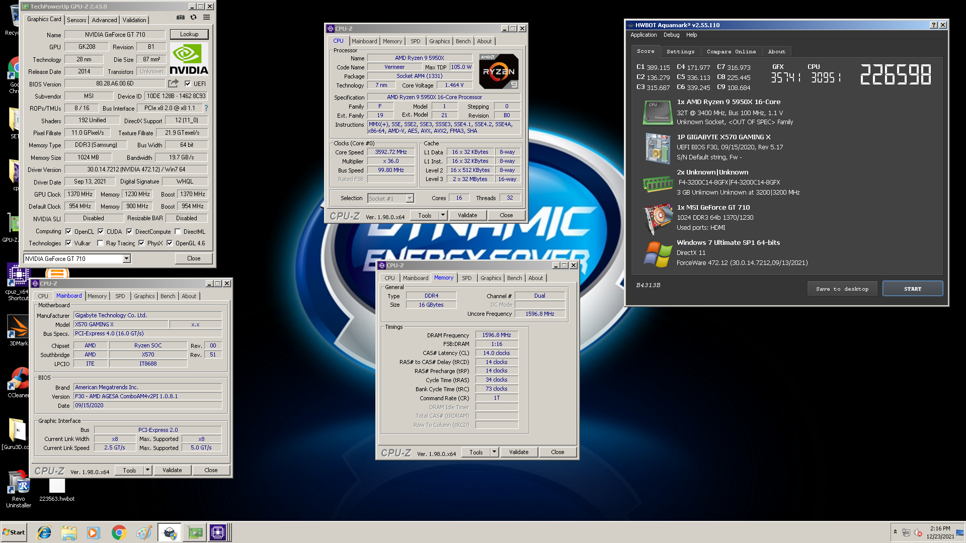Toggle DirectML checkbox

178,231
